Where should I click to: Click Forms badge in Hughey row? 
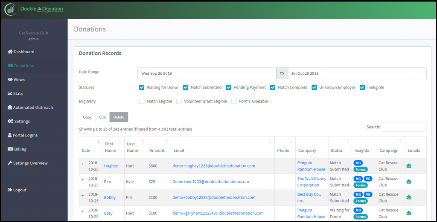click(x=361, y=169)
